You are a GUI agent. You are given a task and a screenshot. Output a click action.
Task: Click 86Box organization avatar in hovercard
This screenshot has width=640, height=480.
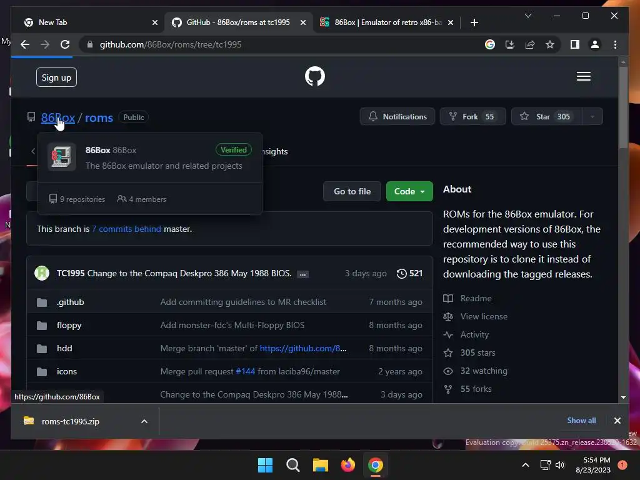[x=62, y=157]
